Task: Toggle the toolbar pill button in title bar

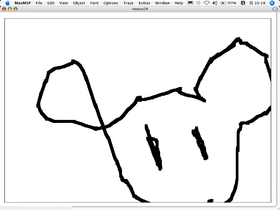Action: point(275,9)
